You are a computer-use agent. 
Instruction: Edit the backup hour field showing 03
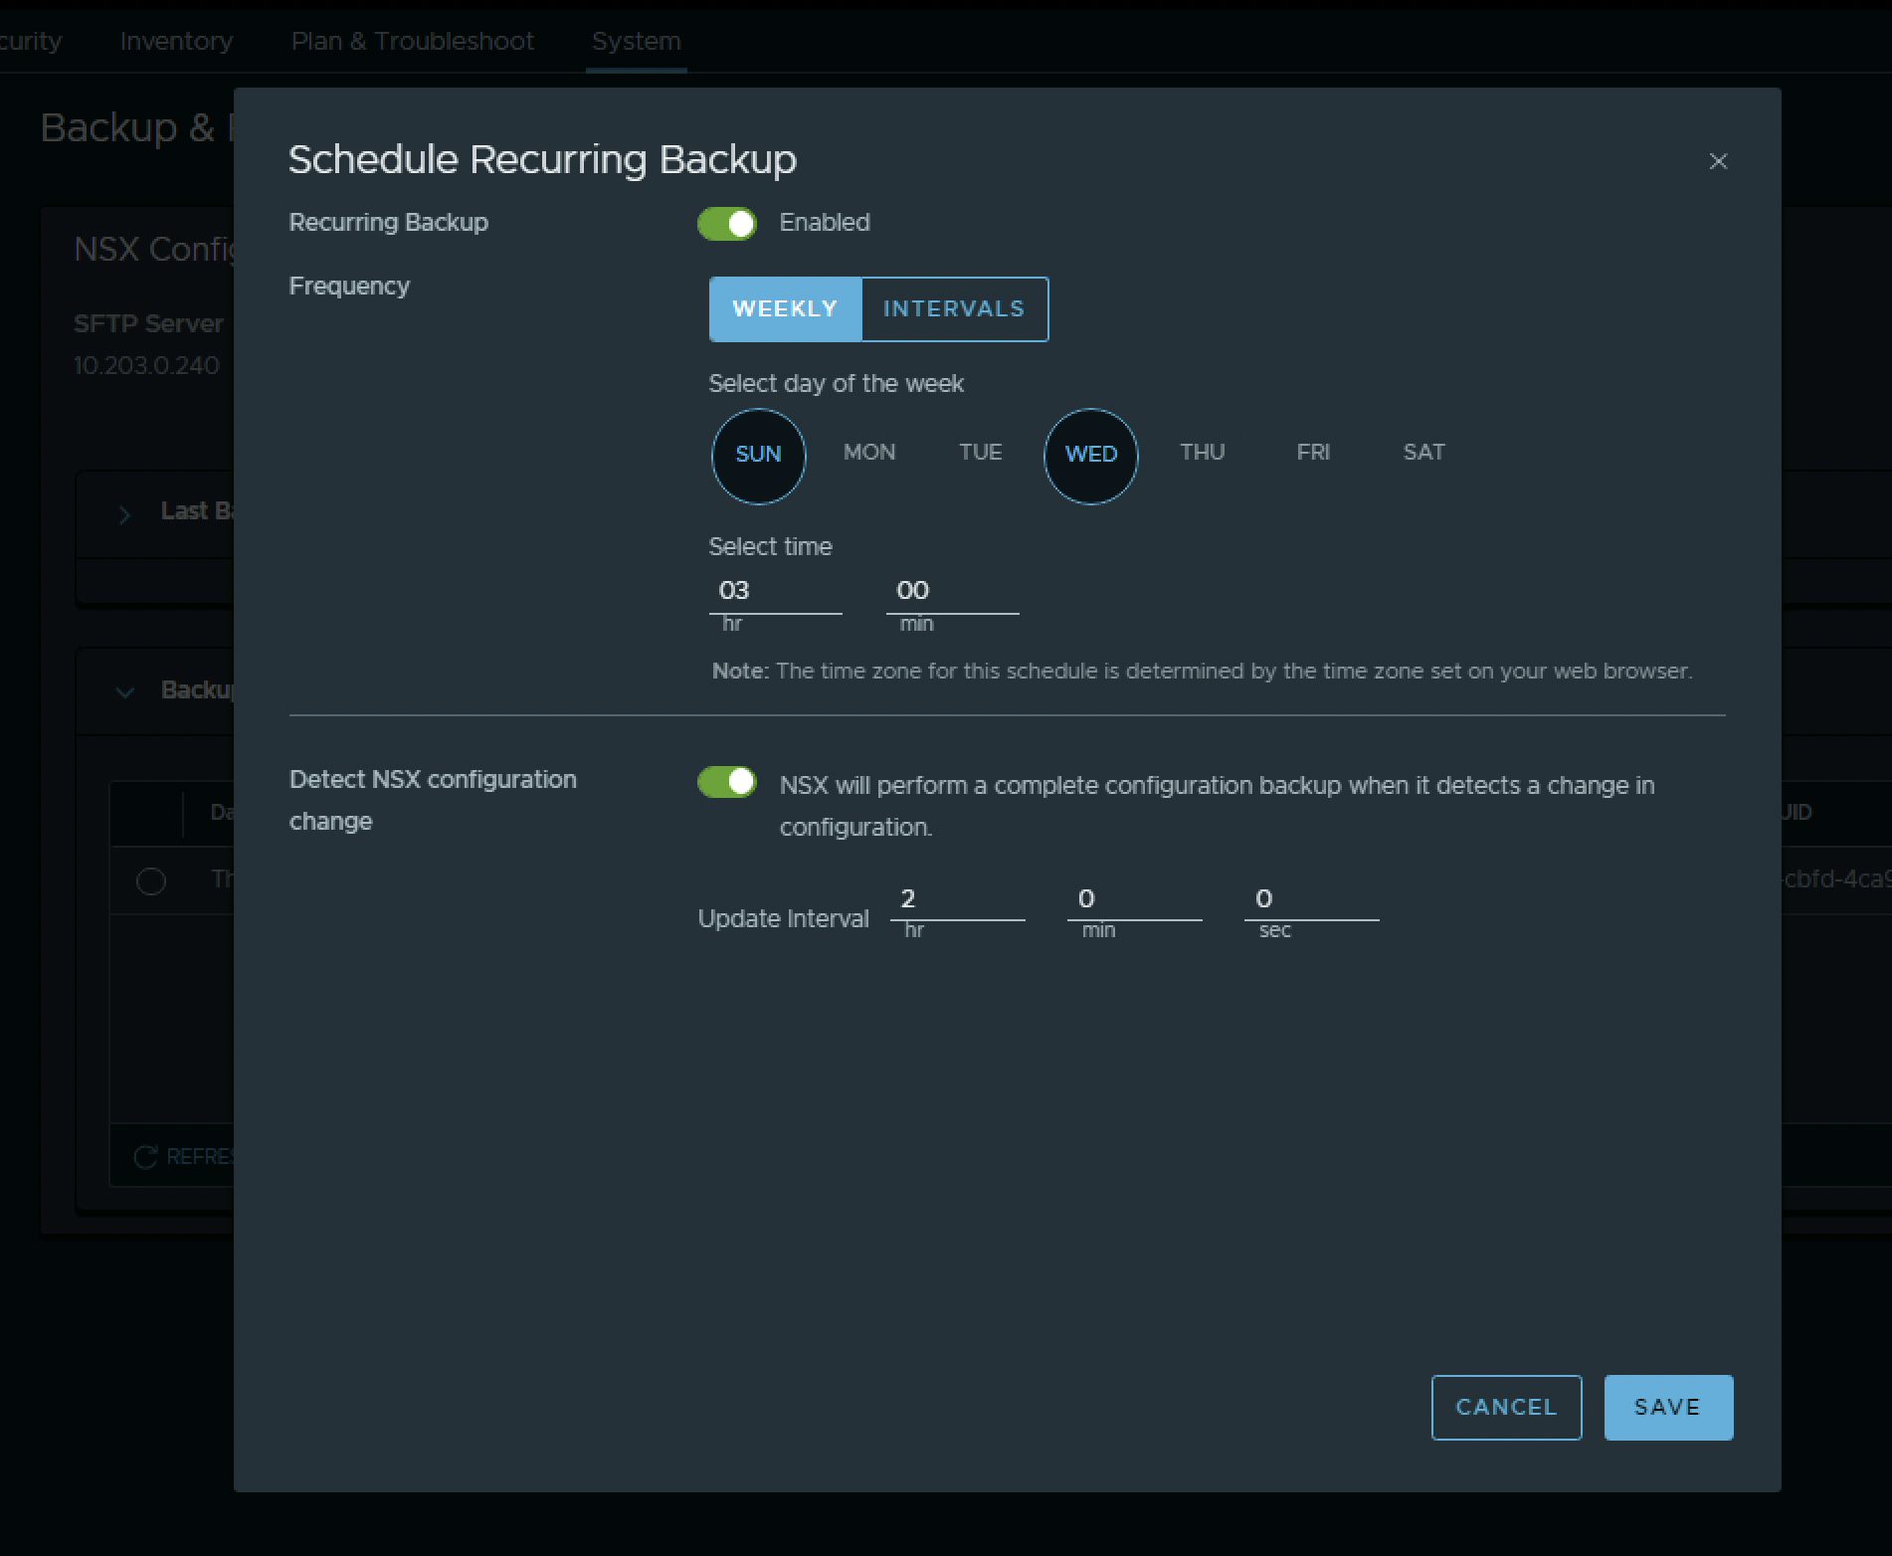pos(776,591)
